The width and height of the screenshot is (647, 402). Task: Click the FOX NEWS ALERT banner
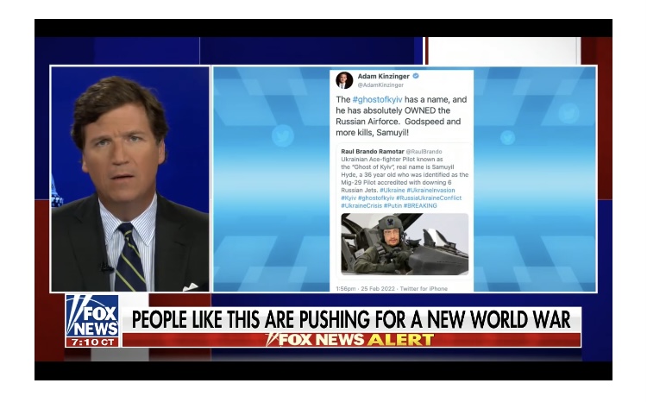point(350,340)
